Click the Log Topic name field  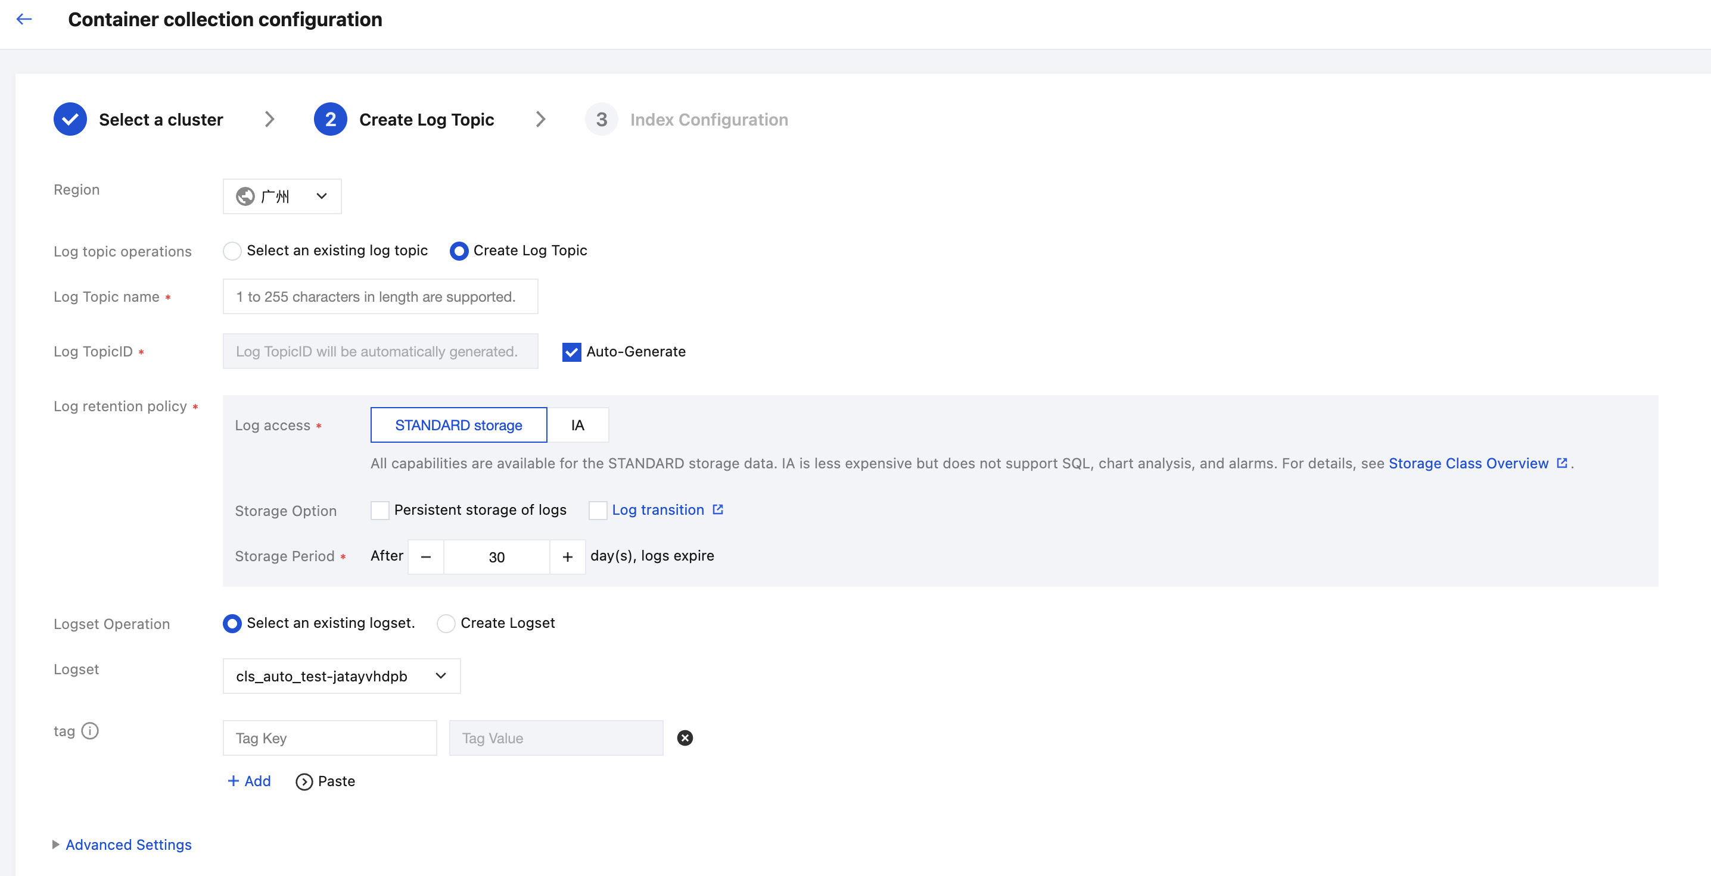click(x=380, y=296)
